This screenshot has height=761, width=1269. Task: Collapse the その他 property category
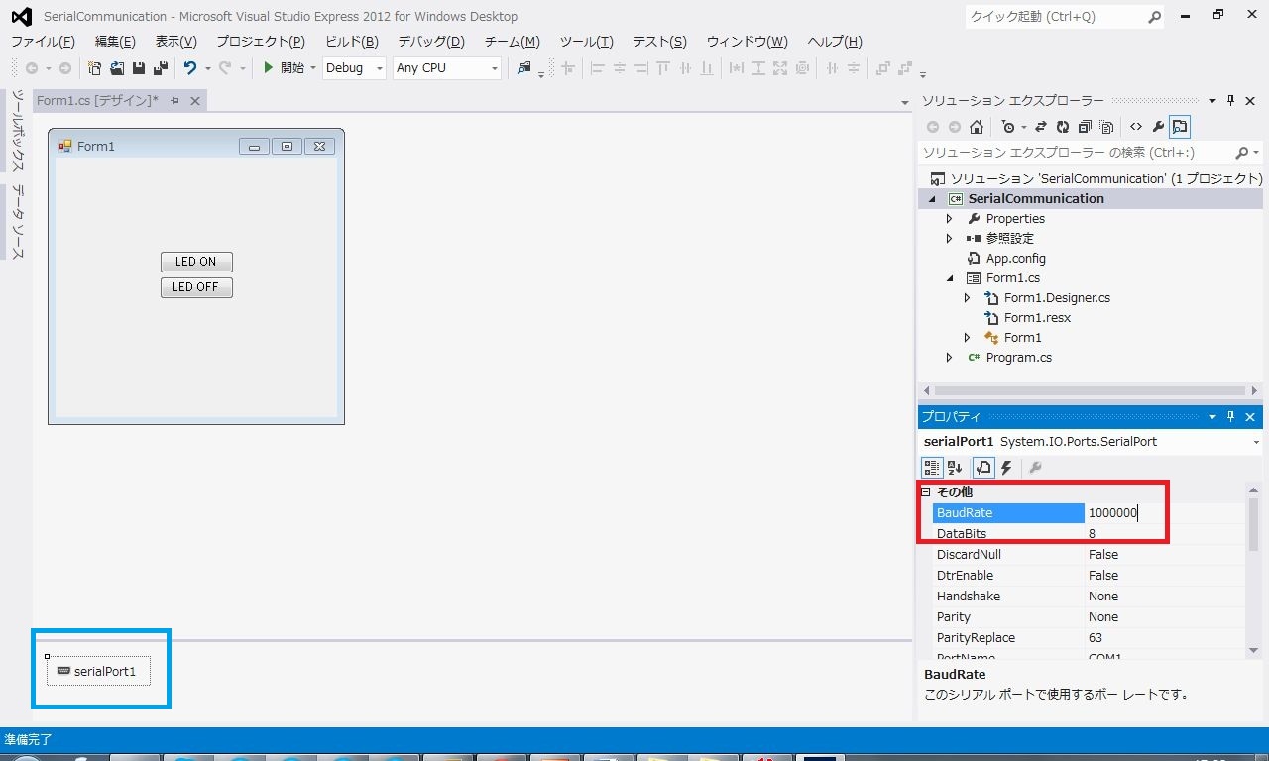point(926,491)
